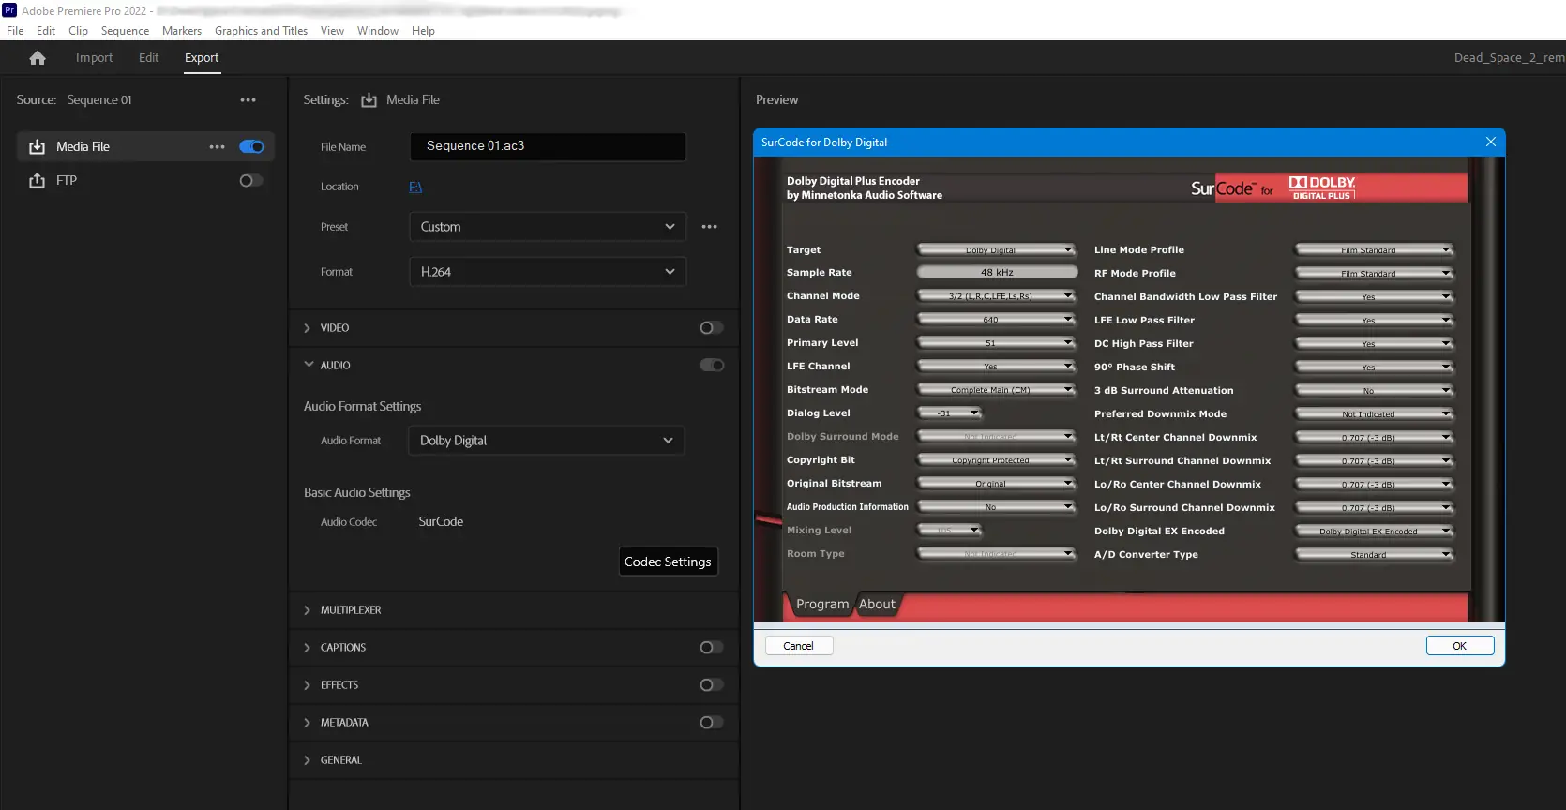Image resolution: width=1566 pixels, height=810 pixels.
Task: Open the LFE Channel dropdown
Action: point(996,367)
